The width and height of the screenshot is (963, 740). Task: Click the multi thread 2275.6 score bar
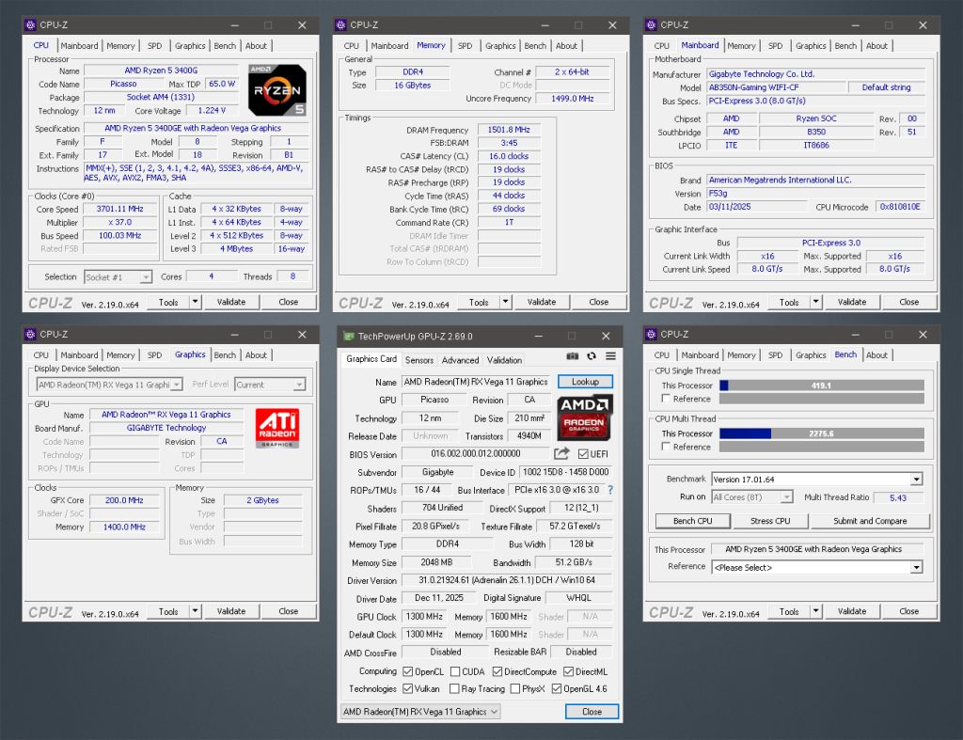click(x=822, y=433)
